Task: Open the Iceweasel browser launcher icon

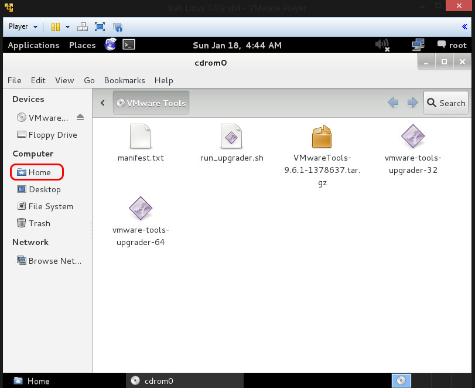Action: tap(110, 45)
